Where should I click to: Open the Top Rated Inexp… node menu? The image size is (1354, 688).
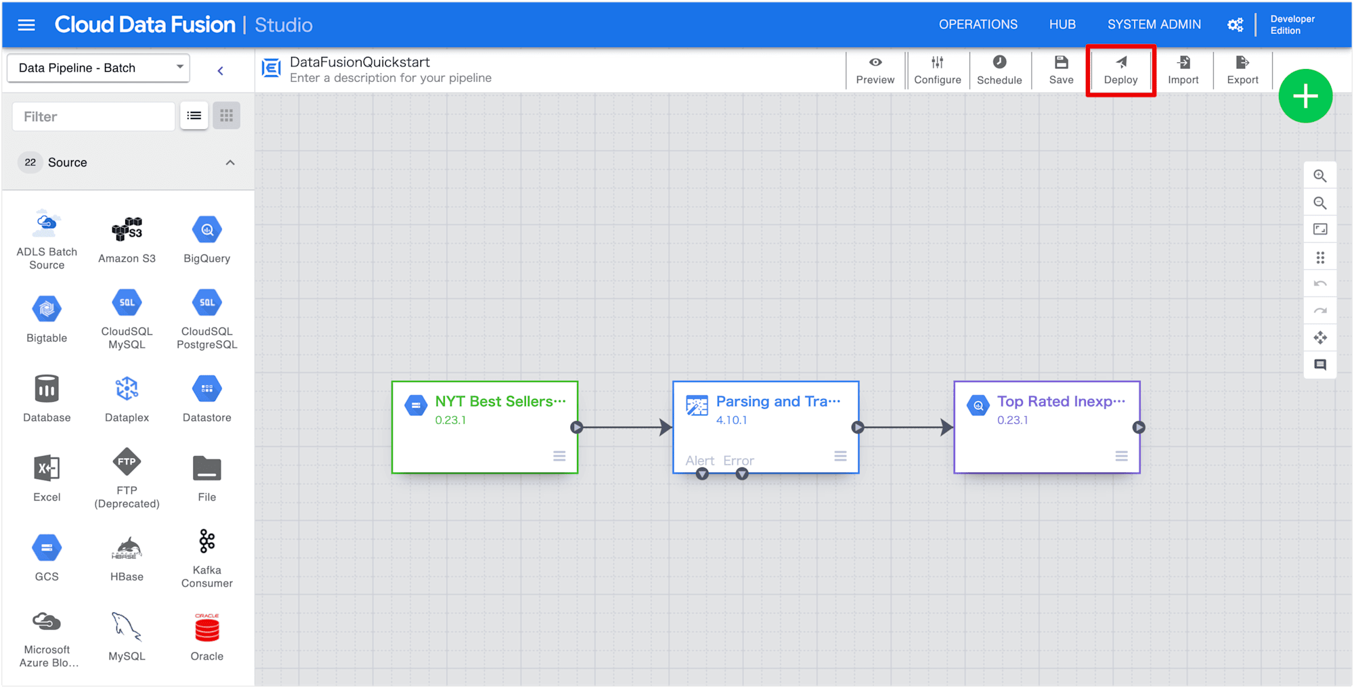(1121, 456)
